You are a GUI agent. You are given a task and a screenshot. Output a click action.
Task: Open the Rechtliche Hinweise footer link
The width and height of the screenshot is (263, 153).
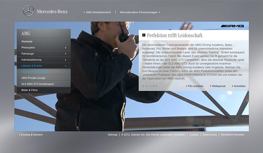tap(232, 135)
